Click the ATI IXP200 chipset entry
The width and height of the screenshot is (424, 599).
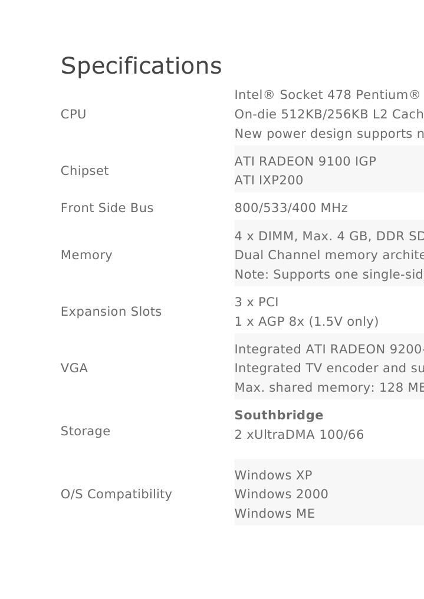tap(268, 180)
